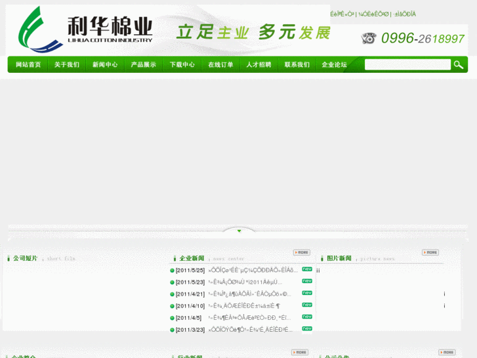Click the new badge on 2011/4/5 row

(x=307, y=317)
